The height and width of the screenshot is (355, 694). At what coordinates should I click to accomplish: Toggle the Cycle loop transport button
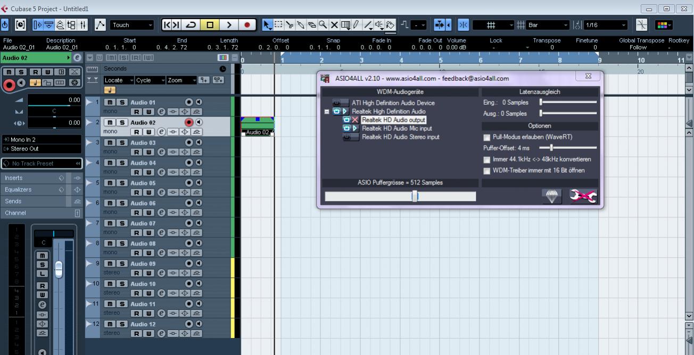(x=191, y=25)
